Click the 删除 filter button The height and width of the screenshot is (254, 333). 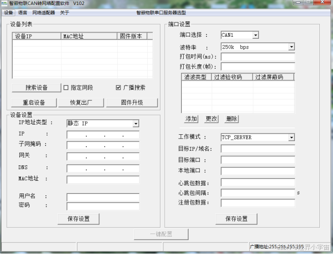[x=232, y=119]
